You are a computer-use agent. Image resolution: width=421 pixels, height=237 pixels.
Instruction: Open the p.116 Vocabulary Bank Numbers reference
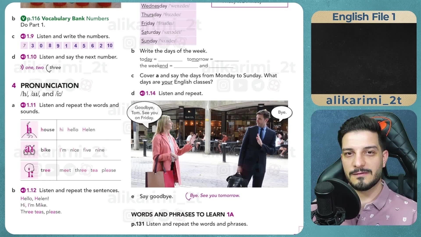click(68, 18)
